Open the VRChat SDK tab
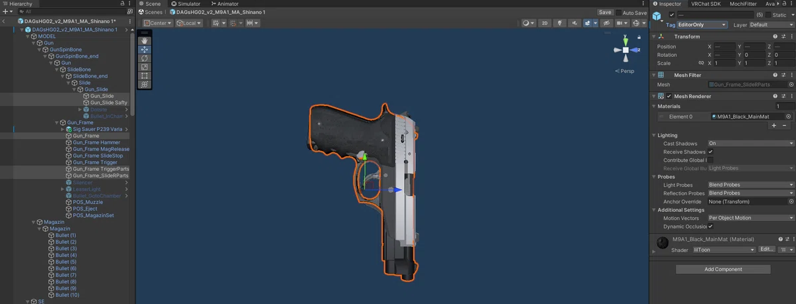This screenshot has height=304, width=796. tap(706, 4)
